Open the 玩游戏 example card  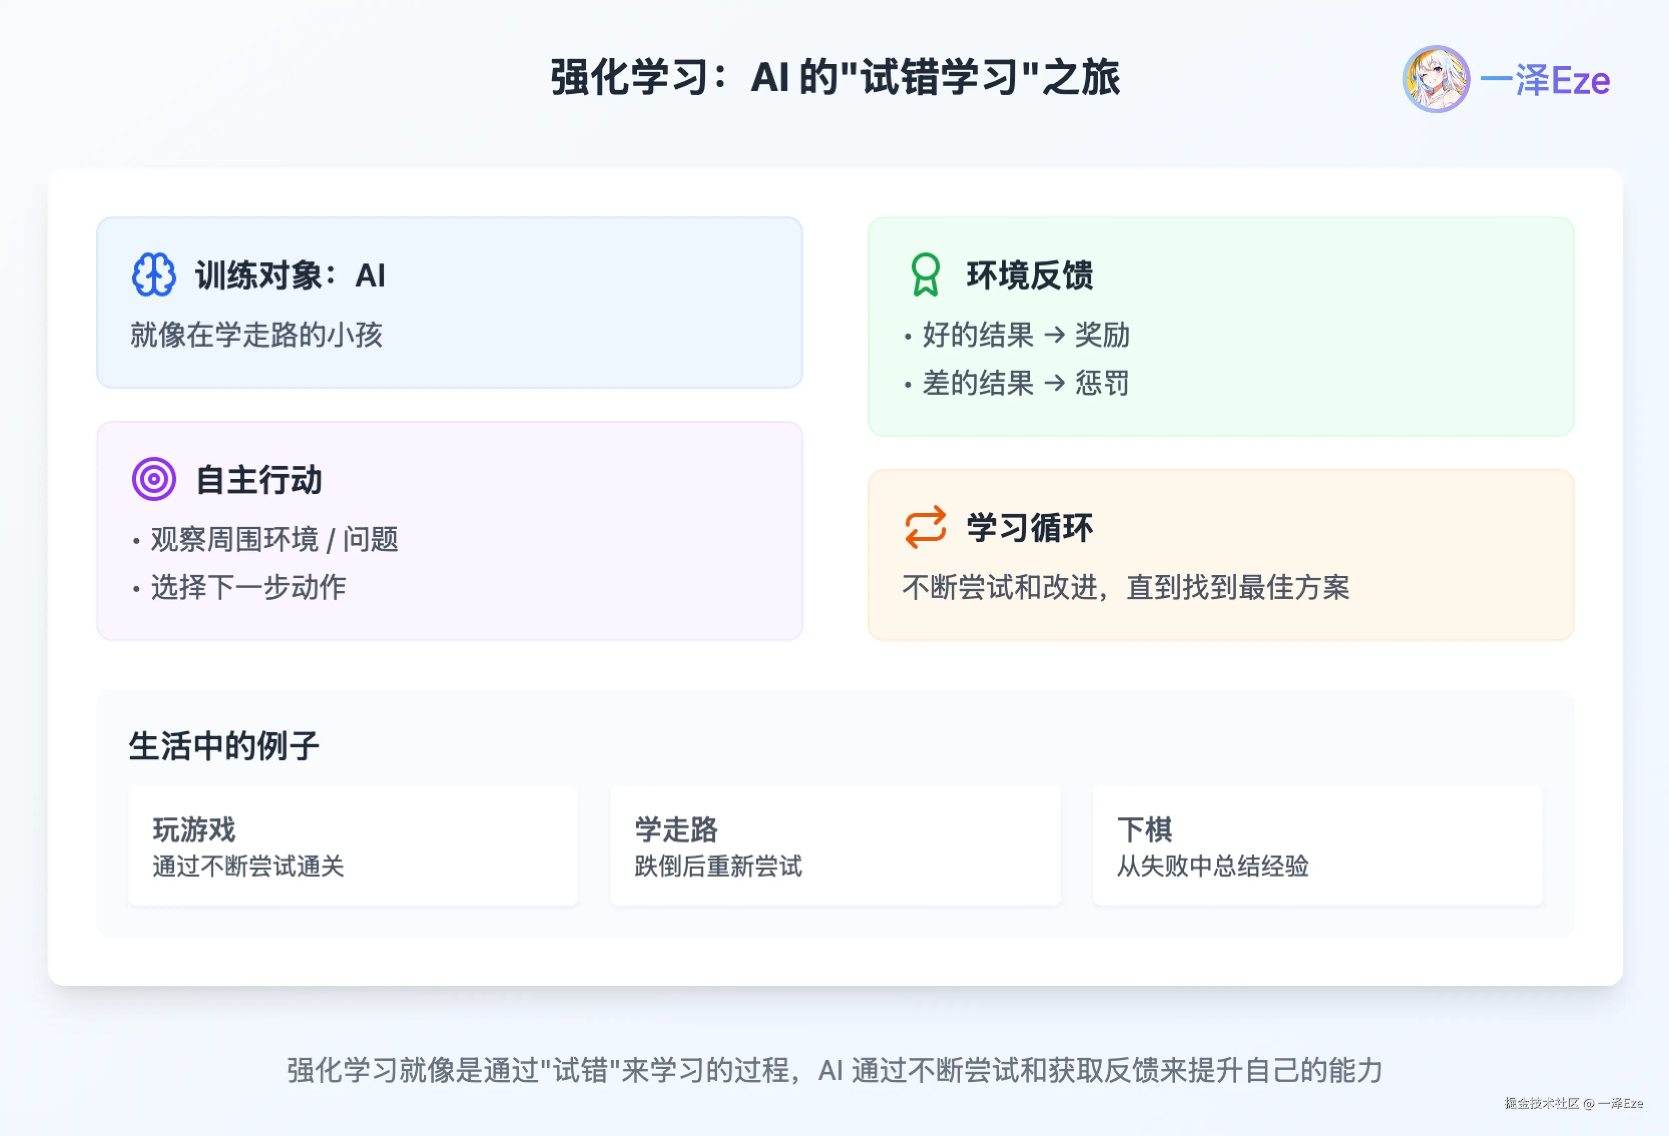coord(353,845)
